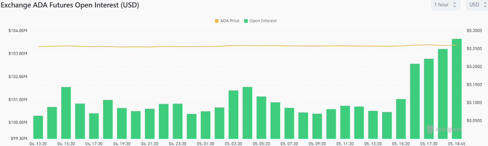Click the bar above the 05, 09:30 label
This screenshot has height=146, width=488.
click(317, 126)
